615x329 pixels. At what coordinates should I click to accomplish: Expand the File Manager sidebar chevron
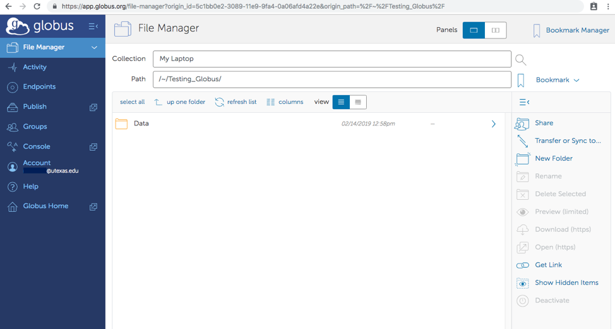coord(94,47)
